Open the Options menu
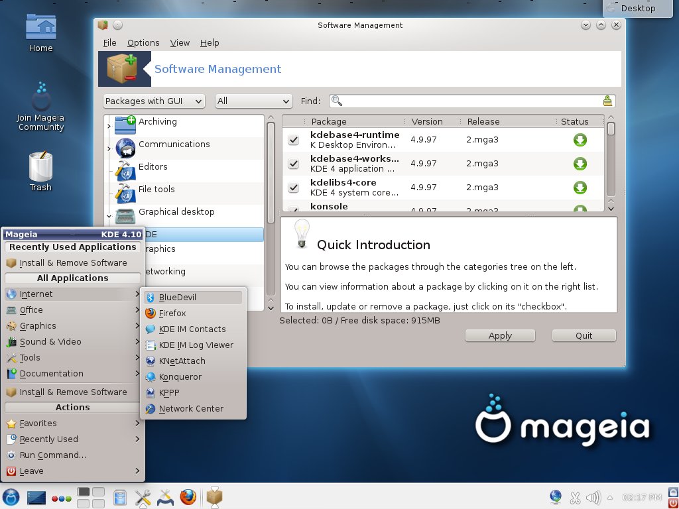 [x=143, y=43]
